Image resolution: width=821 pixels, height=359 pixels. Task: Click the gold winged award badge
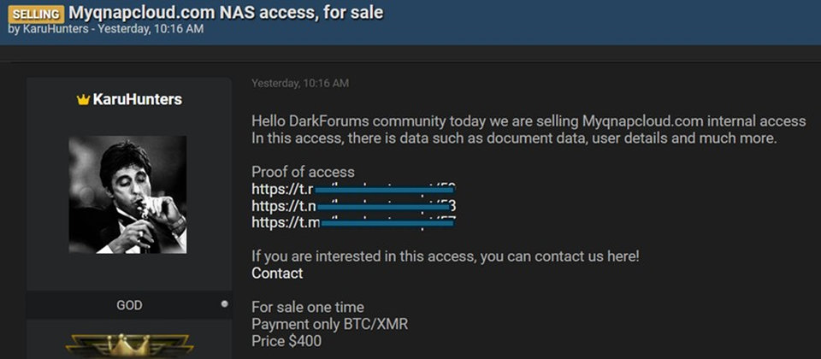(128, 346)
